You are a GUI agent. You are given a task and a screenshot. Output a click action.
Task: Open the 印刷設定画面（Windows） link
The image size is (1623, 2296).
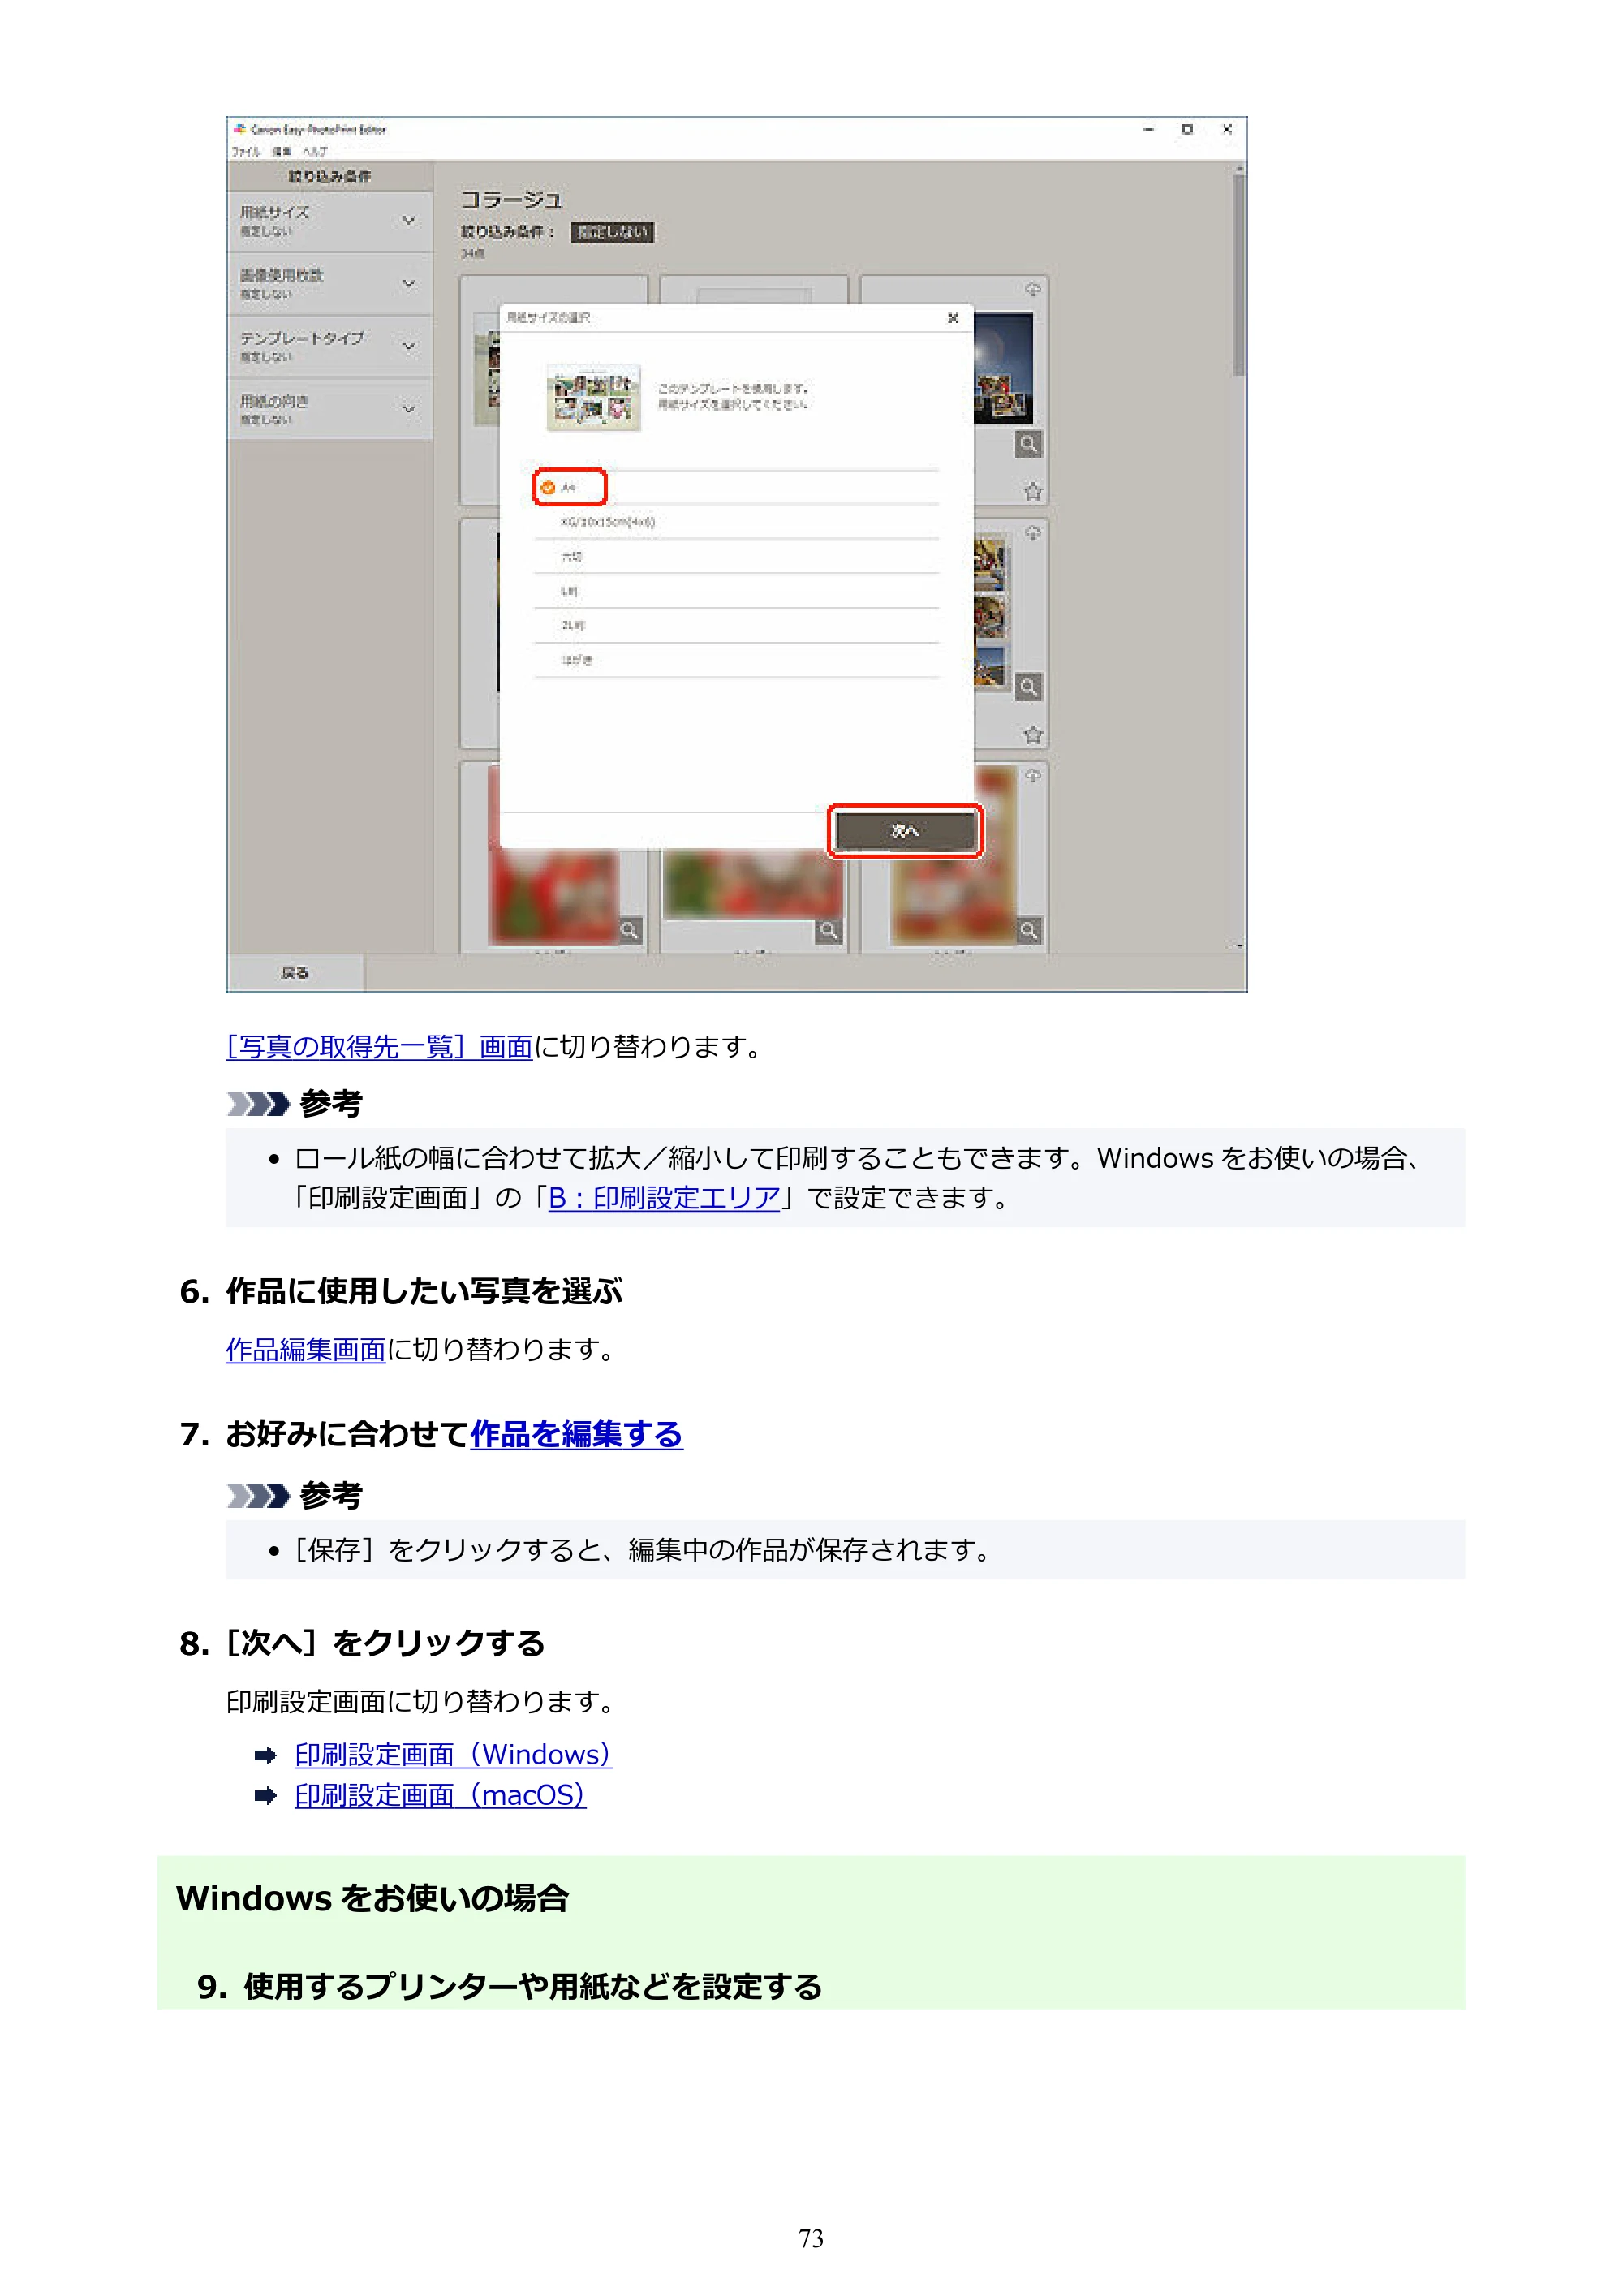[453, 1755]
